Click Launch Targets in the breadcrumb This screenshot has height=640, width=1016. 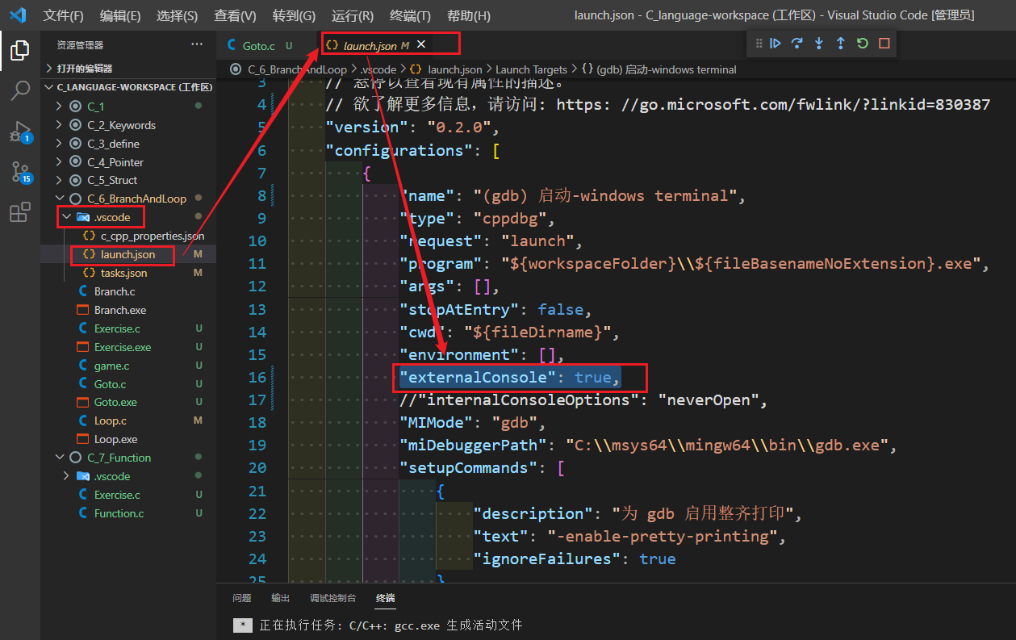point(531,70)
